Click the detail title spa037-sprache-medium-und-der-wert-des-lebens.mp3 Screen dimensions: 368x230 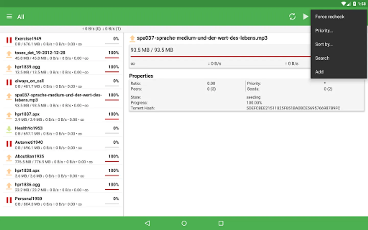tap(202, 38)
